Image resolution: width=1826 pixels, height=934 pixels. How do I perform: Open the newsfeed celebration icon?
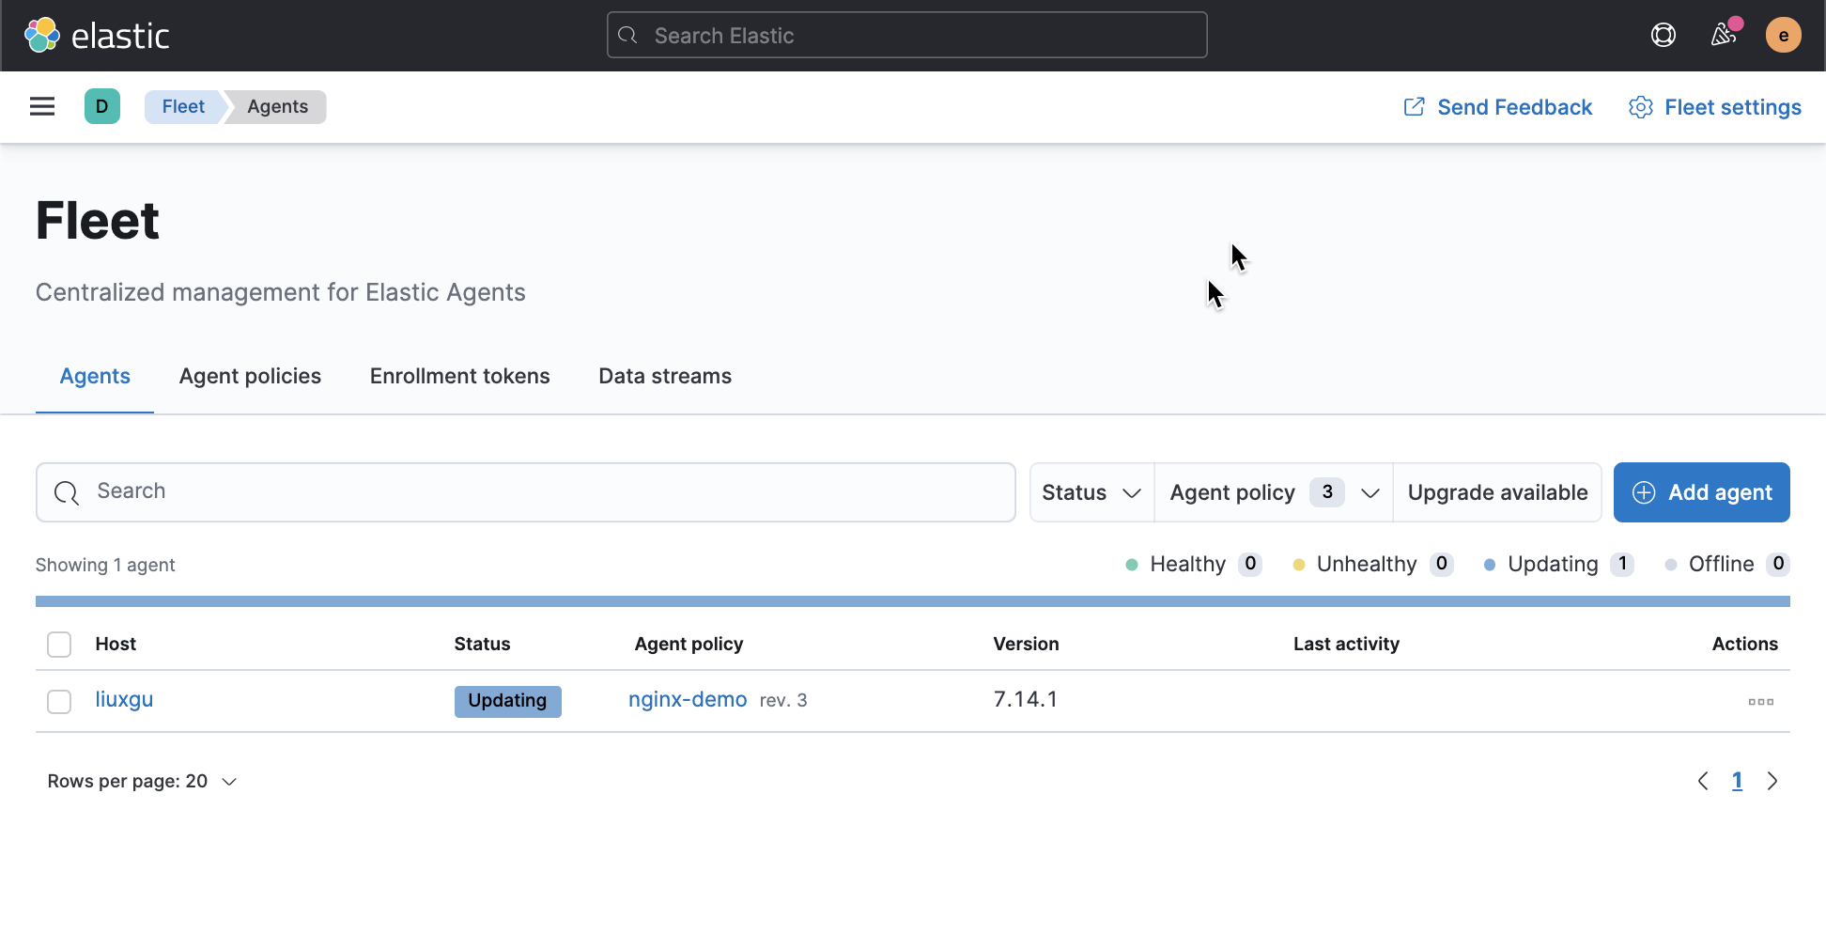coord(1724,35)
